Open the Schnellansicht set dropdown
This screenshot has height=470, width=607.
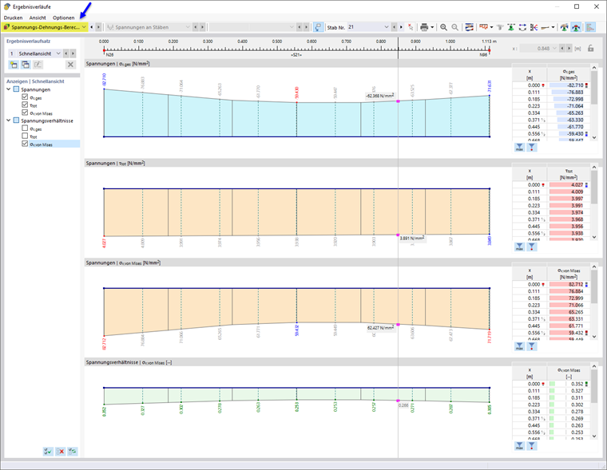tap(58, 53)
